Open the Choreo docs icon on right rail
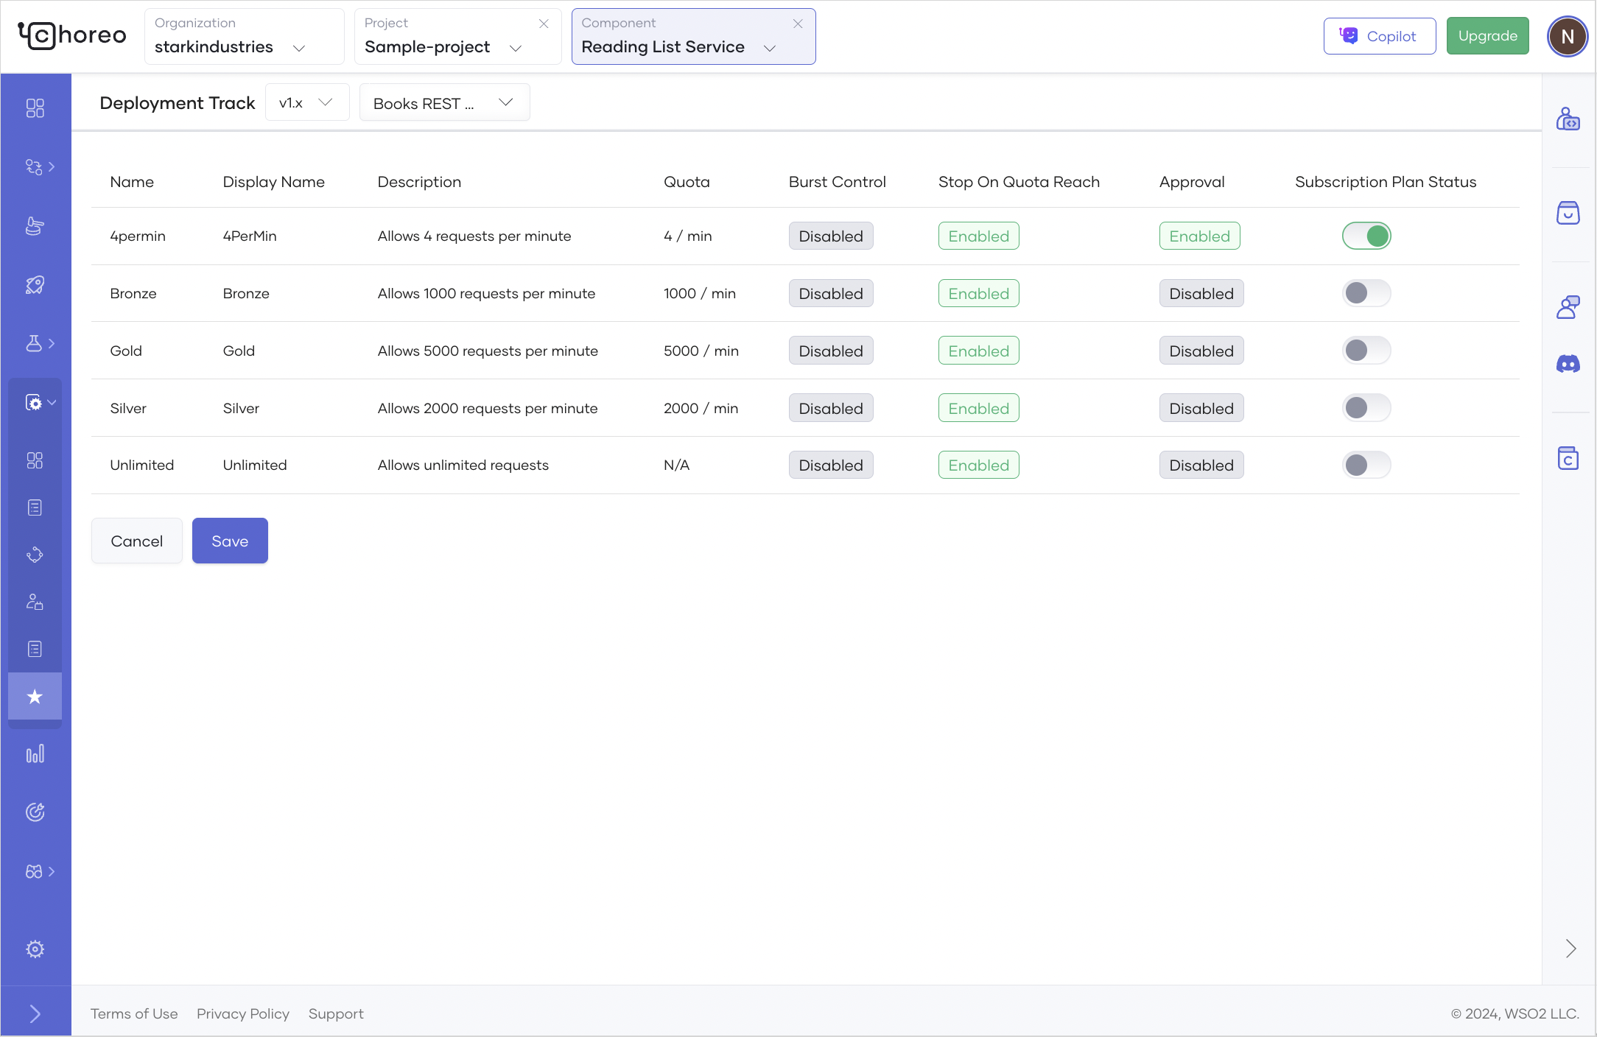Image resolution: width=1597 pixels, height=1037 pixels. tap(1568, 458)
